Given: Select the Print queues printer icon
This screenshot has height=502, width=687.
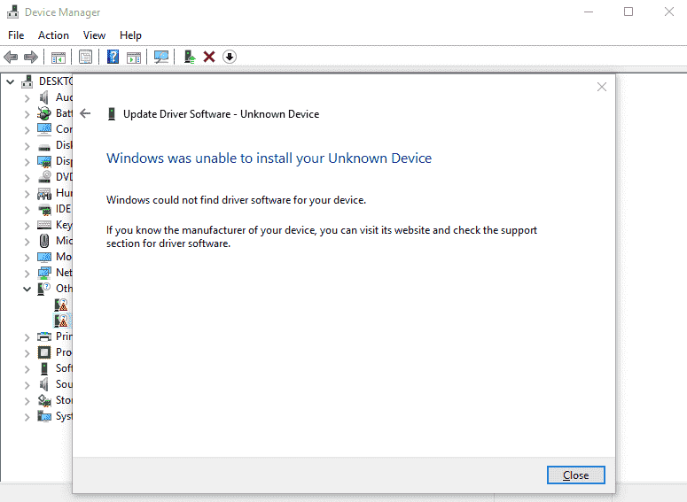Looking at the screenshot, I should coord(44,336).
